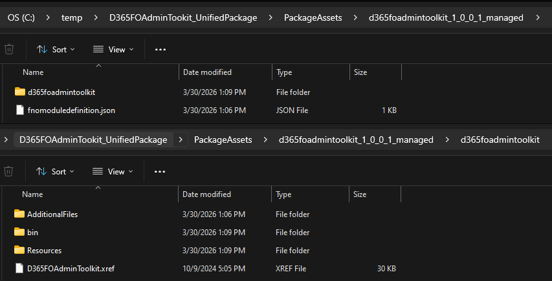This screenshot has width=552, height=281.
Task: Select the D365FOAdminToolkit.xref file icon
Action: point(19,268)
